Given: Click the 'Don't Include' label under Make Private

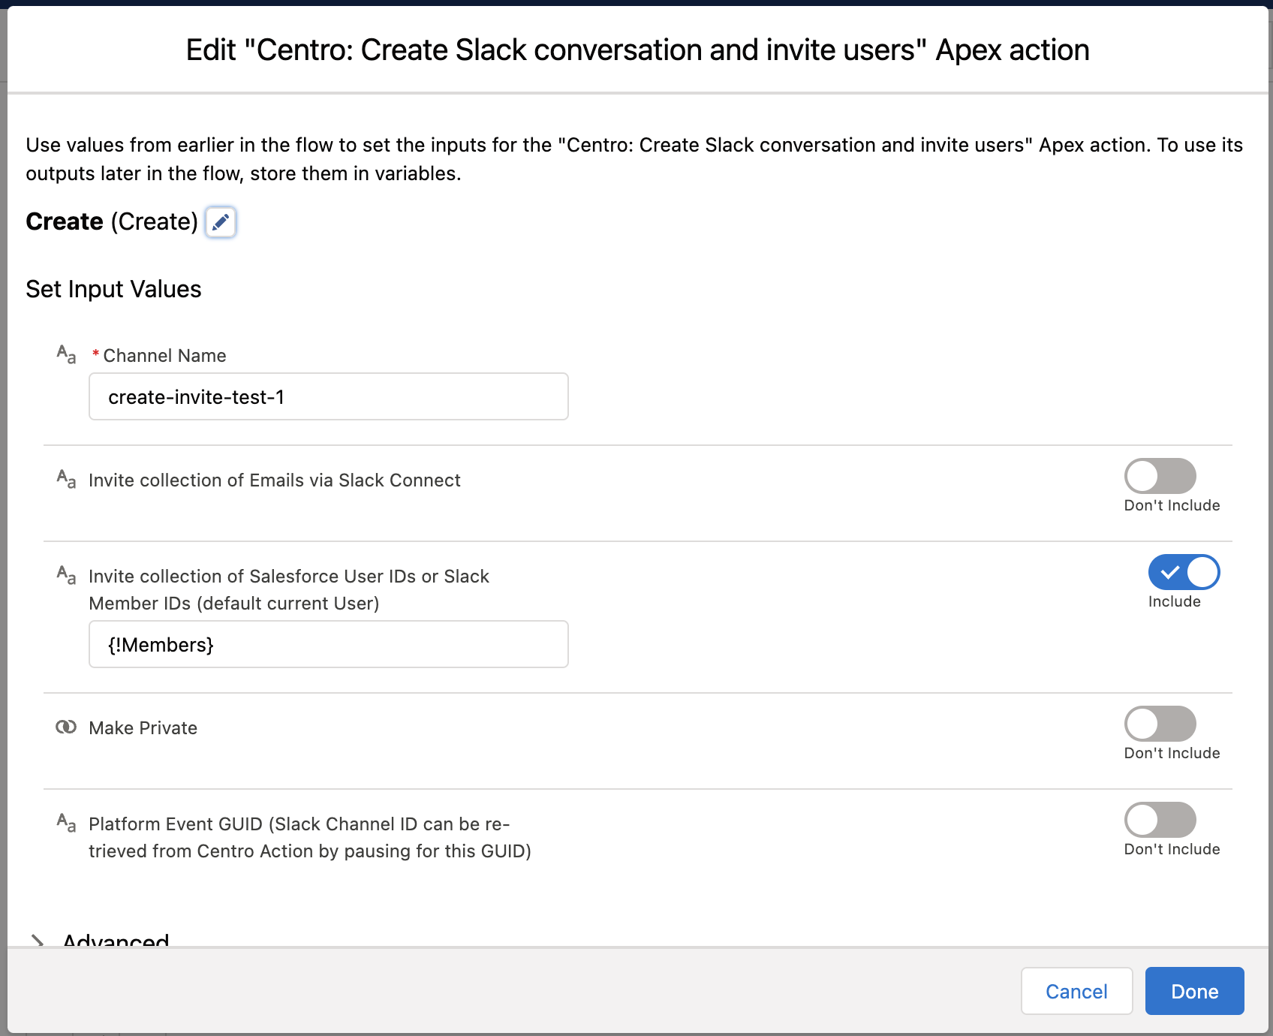Looking at the screenshot, I should pyautogui.click(x=1172, y=752).
